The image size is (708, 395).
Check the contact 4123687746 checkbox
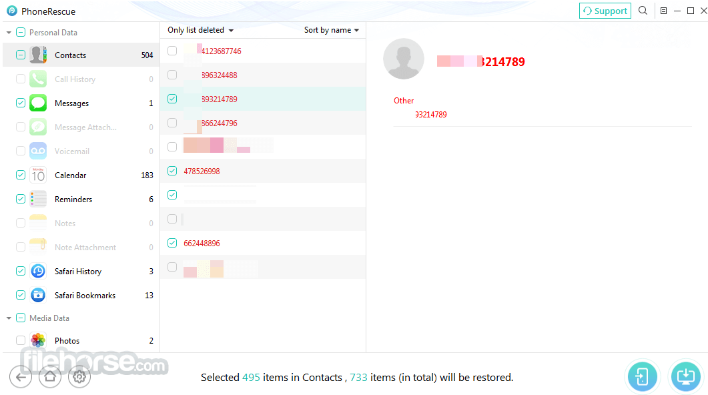[172, 51]
